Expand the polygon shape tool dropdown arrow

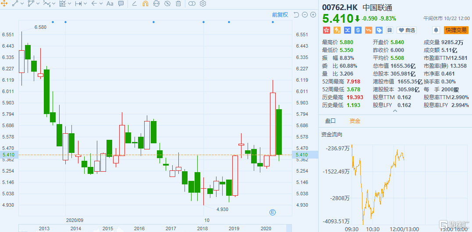pyautogui.click(x=38, y=3)
